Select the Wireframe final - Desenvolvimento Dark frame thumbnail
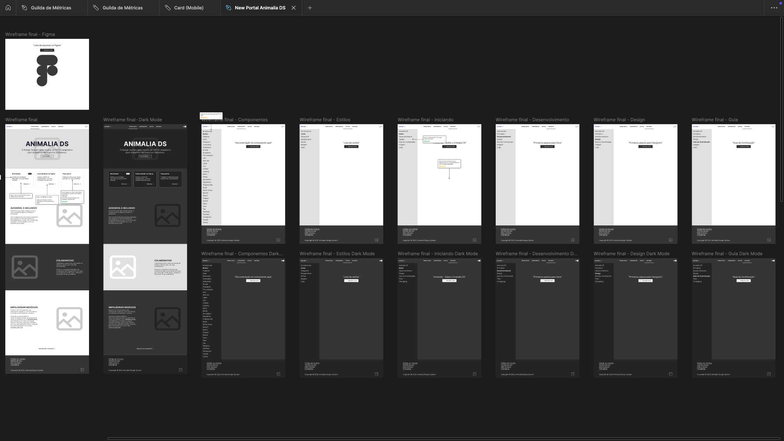Viewport: 784px width, 441px height. click(537, 318)
